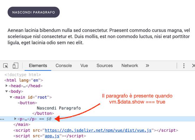Select the Sources tab
Viewport: 195px width, 140px height.
click(105, 66)
